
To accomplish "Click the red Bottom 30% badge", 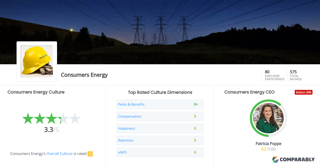I will coord(303,92).
